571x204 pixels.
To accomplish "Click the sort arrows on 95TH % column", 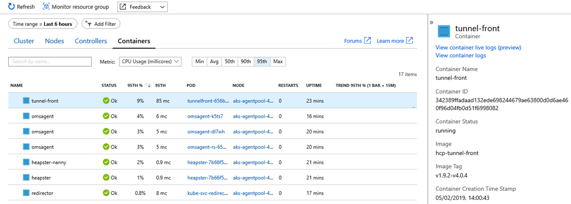I will tap(148, 85).
